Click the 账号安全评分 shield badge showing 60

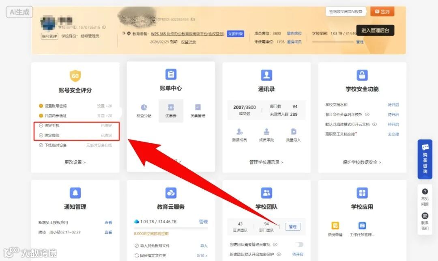click(75, 76)
